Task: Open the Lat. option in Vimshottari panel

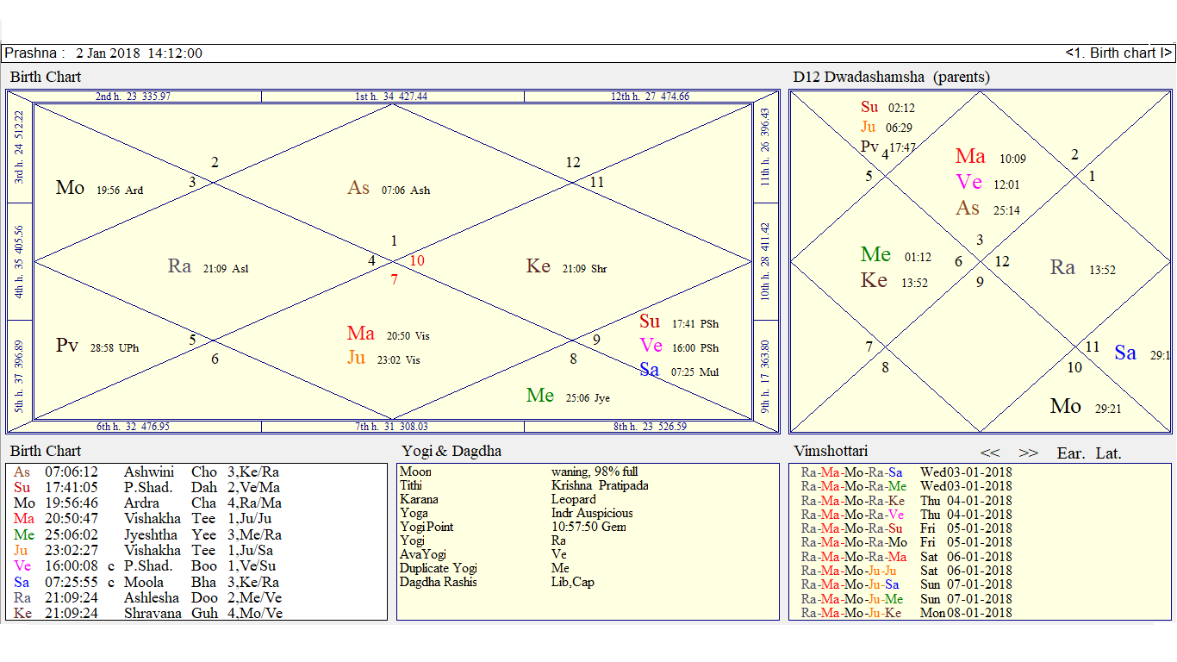Action: point(1109,453)
